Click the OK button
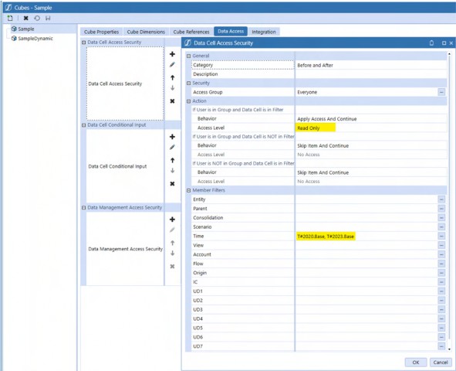 click(x=416, y=362)
